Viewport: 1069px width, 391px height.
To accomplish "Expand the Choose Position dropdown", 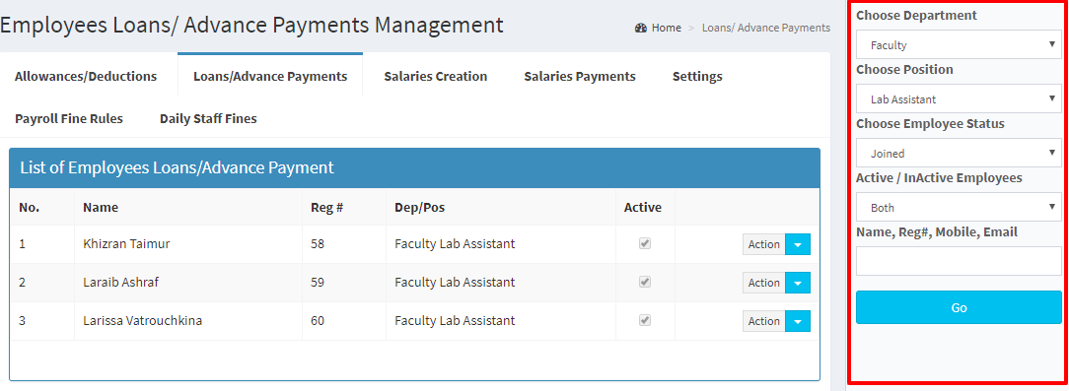I will pos(959,98).
